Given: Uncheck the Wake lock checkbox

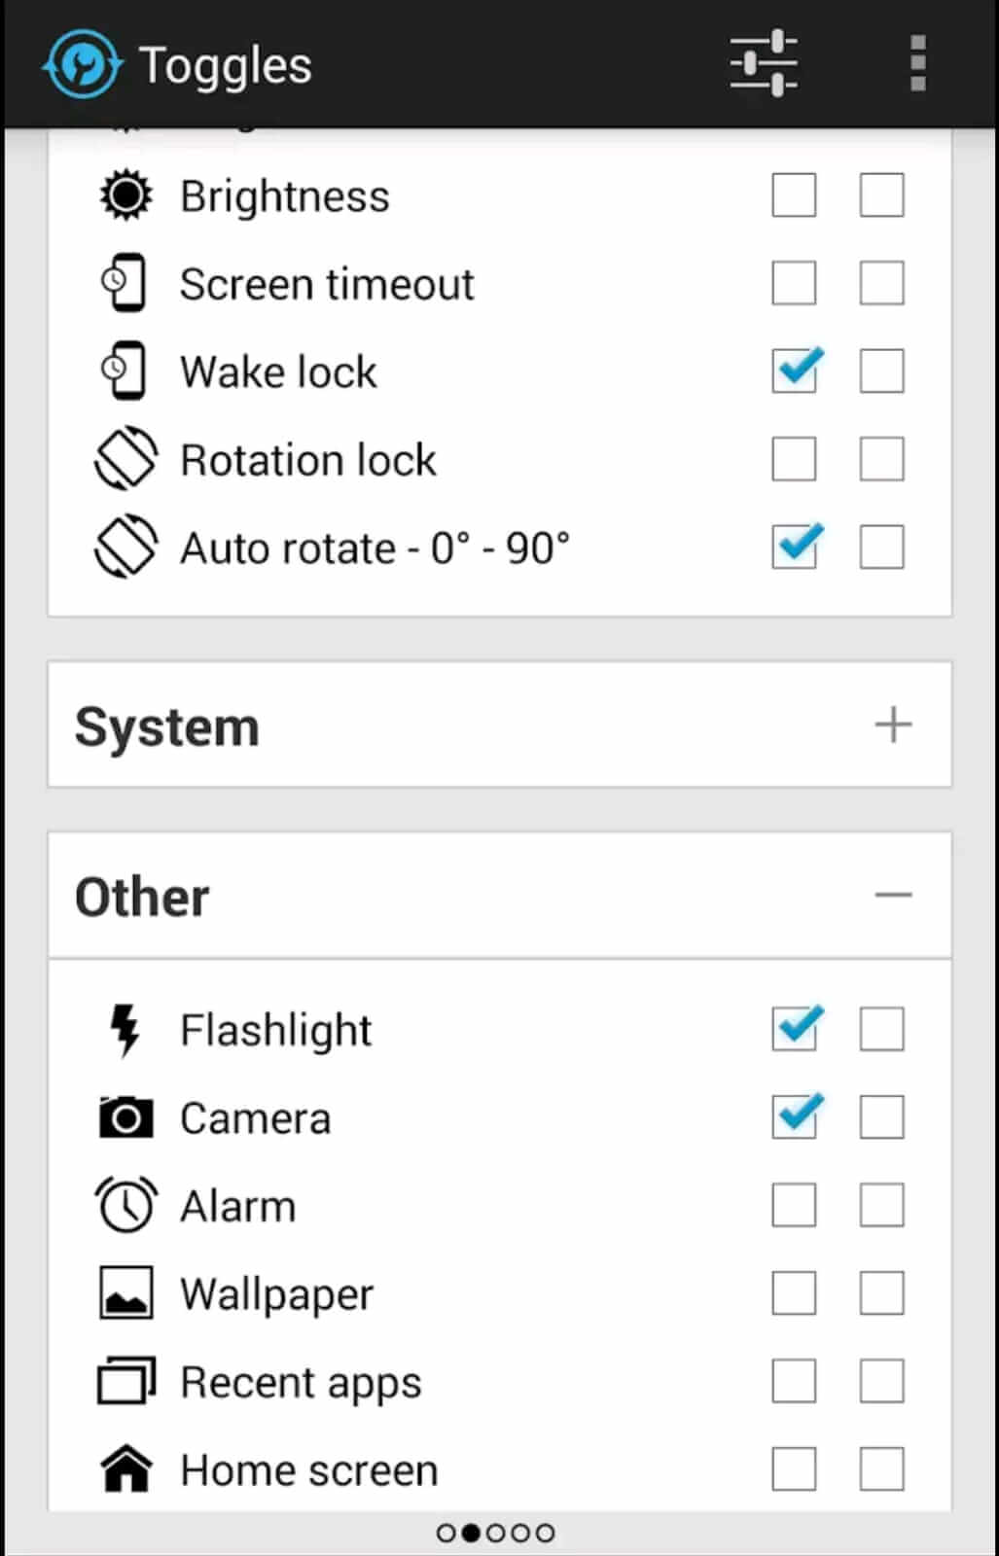Looking at the screenshot, I should 794,371.
